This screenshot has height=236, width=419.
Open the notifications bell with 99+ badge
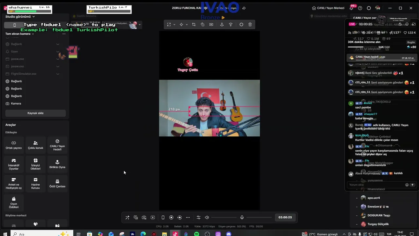(352, 8)
